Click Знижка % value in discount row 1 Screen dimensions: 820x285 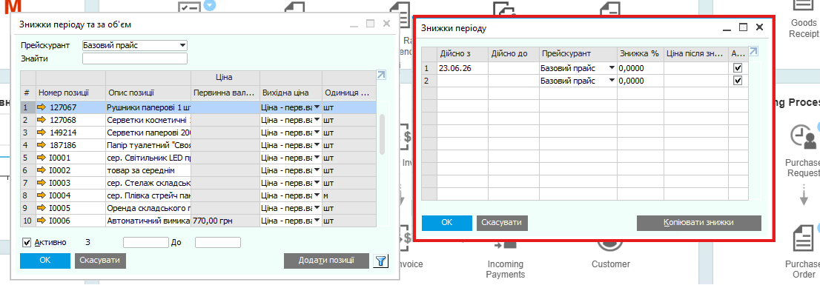pyautogui.click(x=640, y=68)
